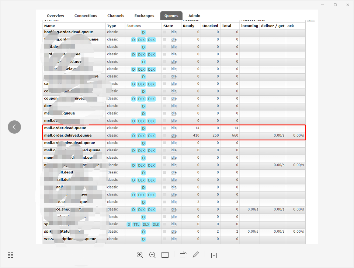Click the Unacked value 2 in spike row
354x268 pixels.
point(218,232)
